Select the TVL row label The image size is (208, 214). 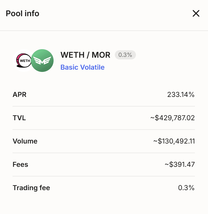click(19, 118)
